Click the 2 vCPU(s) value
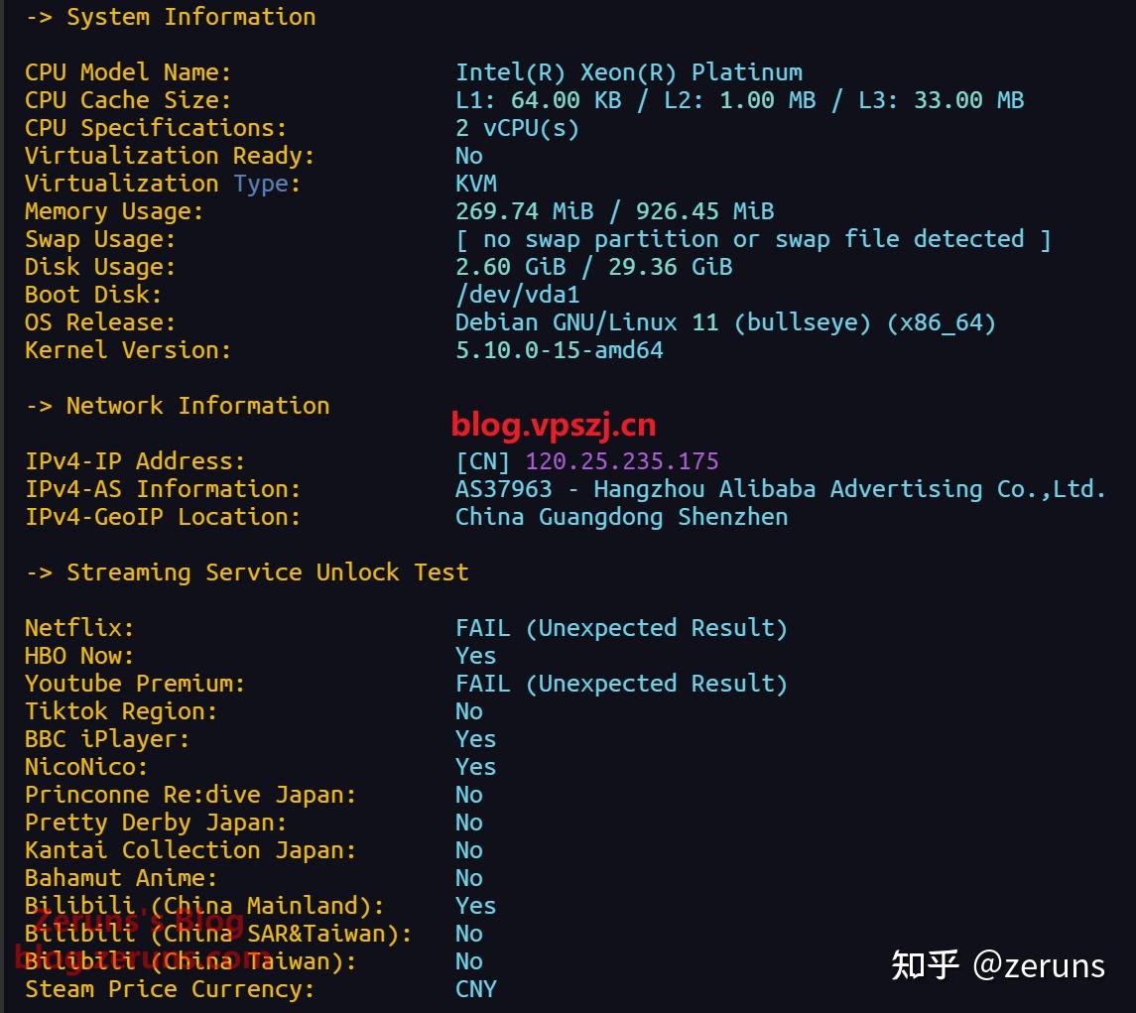The image size is (1136, 1013). [x=517, y=128]
